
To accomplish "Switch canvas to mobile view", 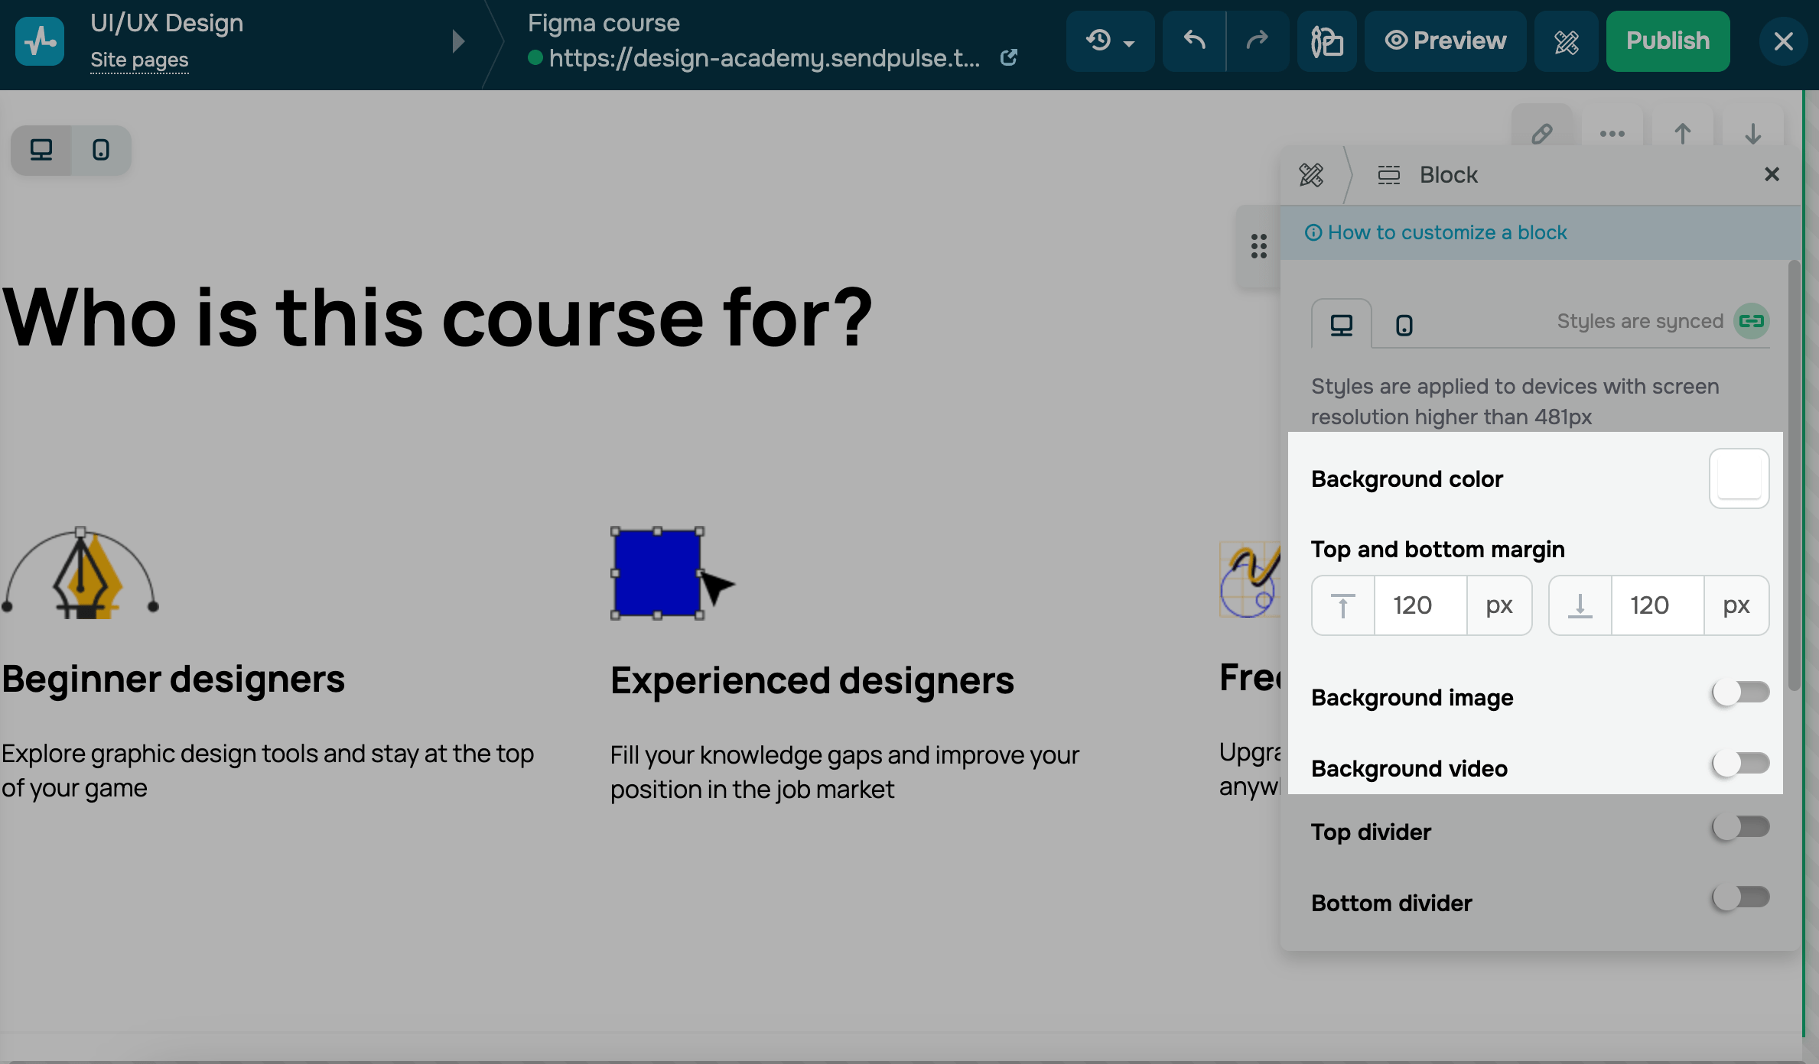I will pyautogui.click(x=100, y=150).
